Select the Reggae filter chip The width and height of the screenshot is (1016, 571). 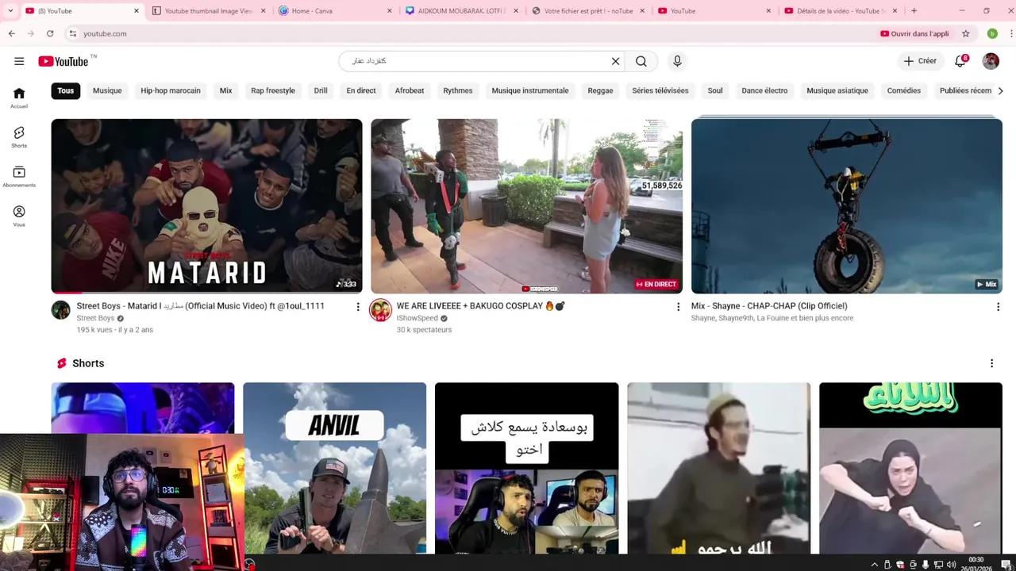coord(600,90)
